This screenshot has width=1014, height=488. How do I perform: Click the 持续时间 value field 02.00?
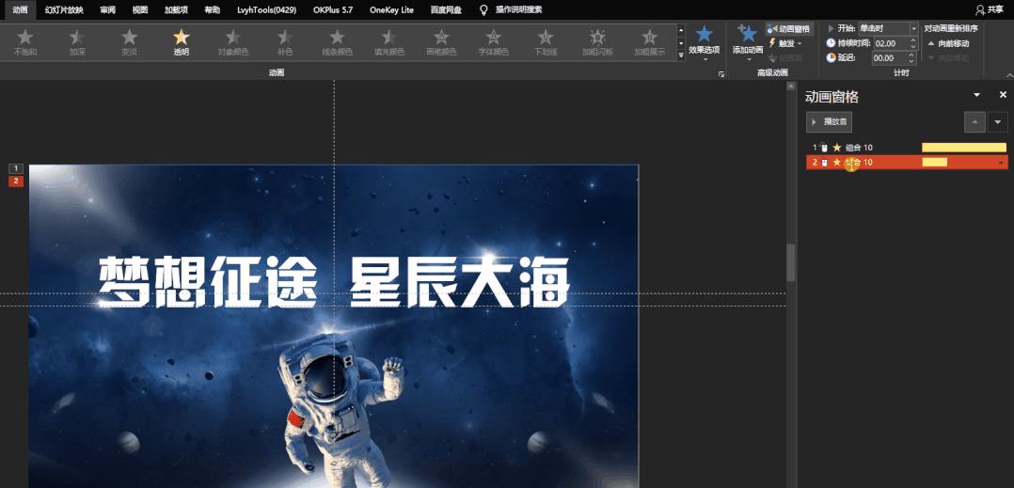point(891,43)
